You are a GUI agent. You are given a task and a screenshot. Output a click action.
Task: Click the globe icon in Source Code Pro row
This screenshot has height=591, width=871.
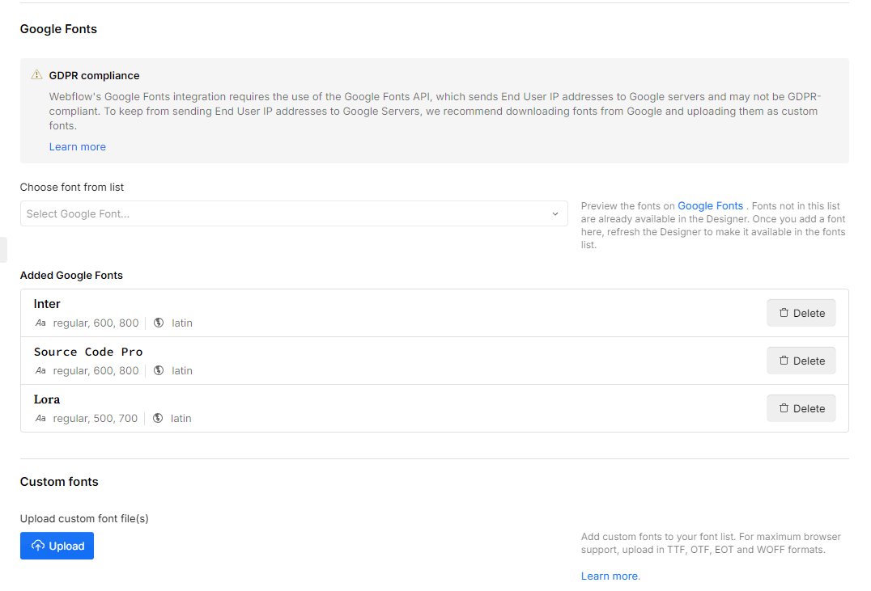point(159,371)
